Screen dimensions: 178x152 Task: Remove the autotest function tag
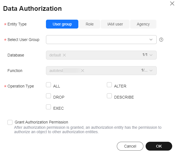[82, 71]
